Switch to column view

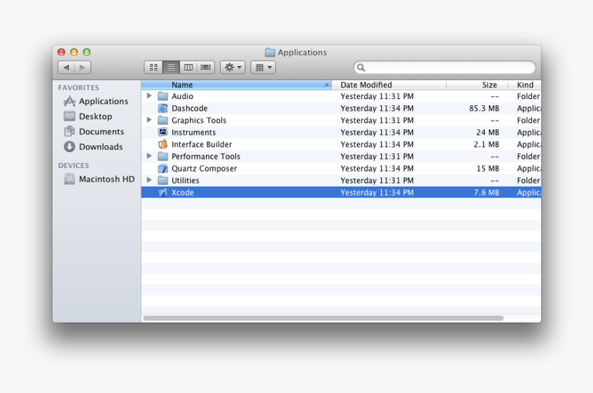(188, 67)
